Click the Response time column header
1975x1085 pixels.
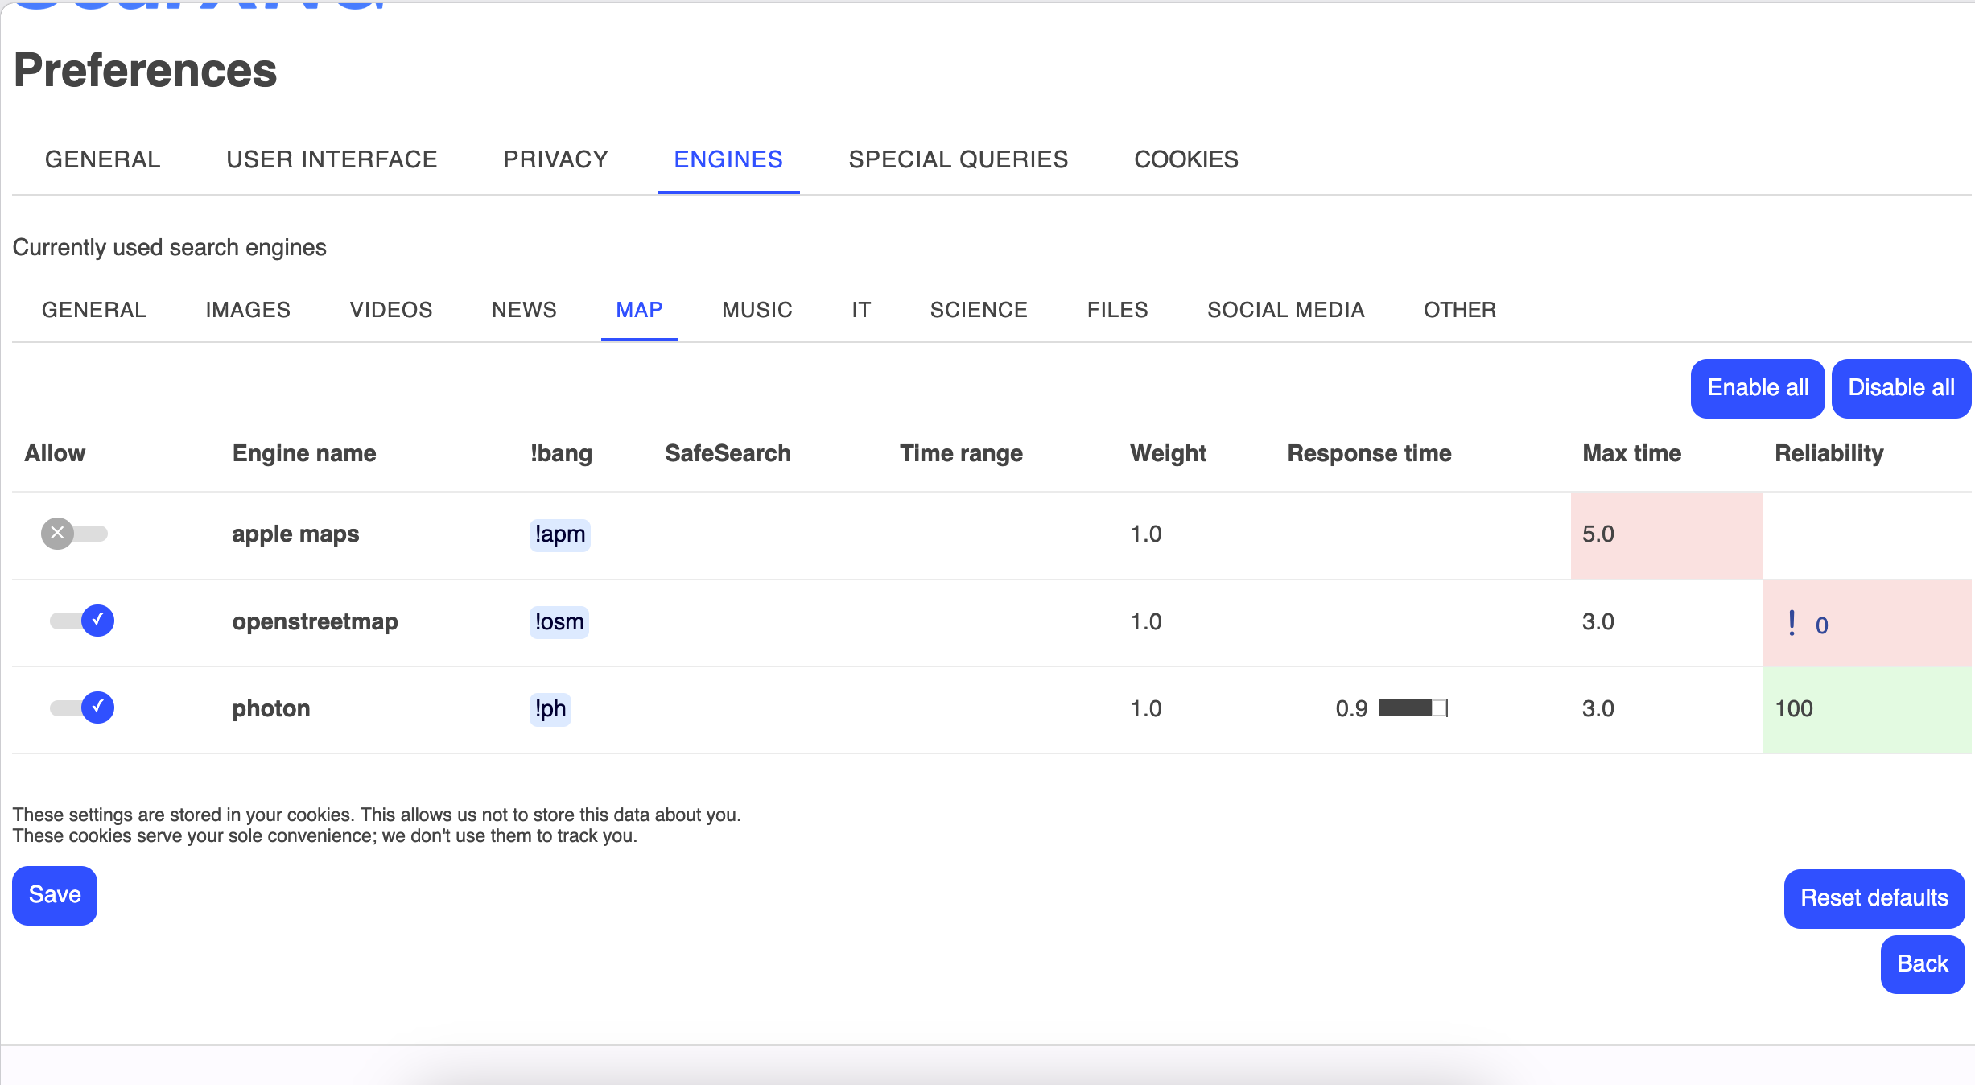click(1369, 453)
